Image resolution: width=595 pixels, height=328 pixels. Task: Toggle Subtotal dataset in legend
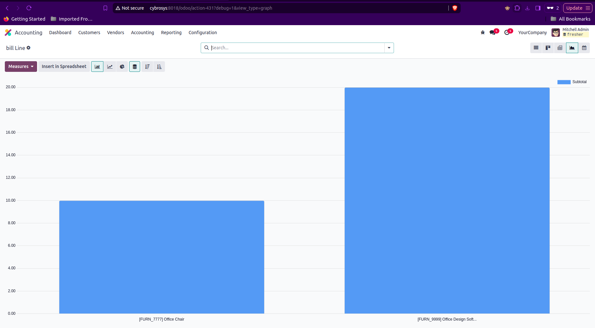point(572,82)
